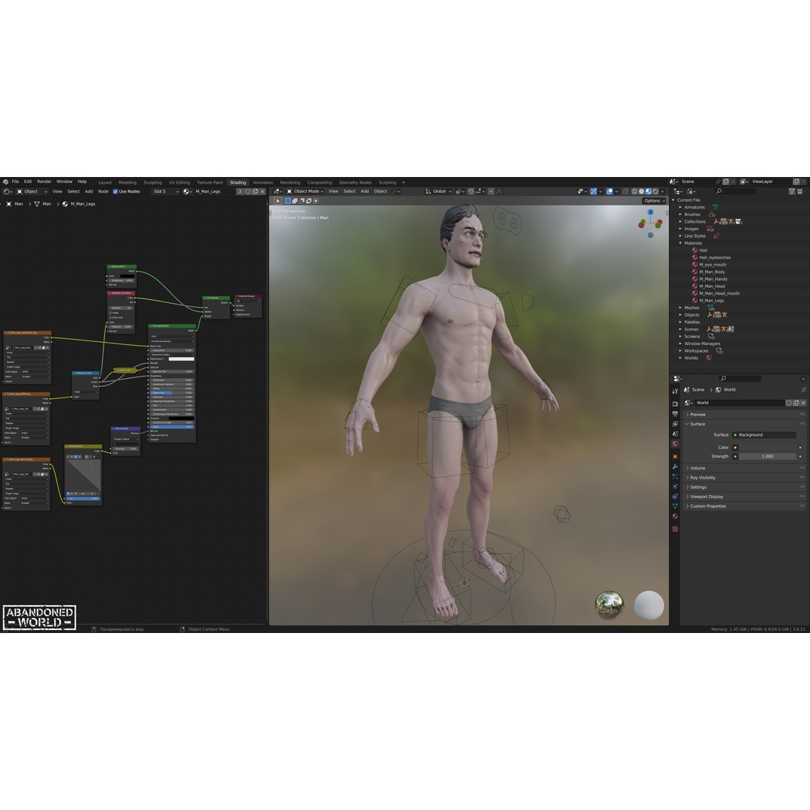Click the outliner filter funnel icon
Screen dimensions: 810x810
tap(792, 191)
